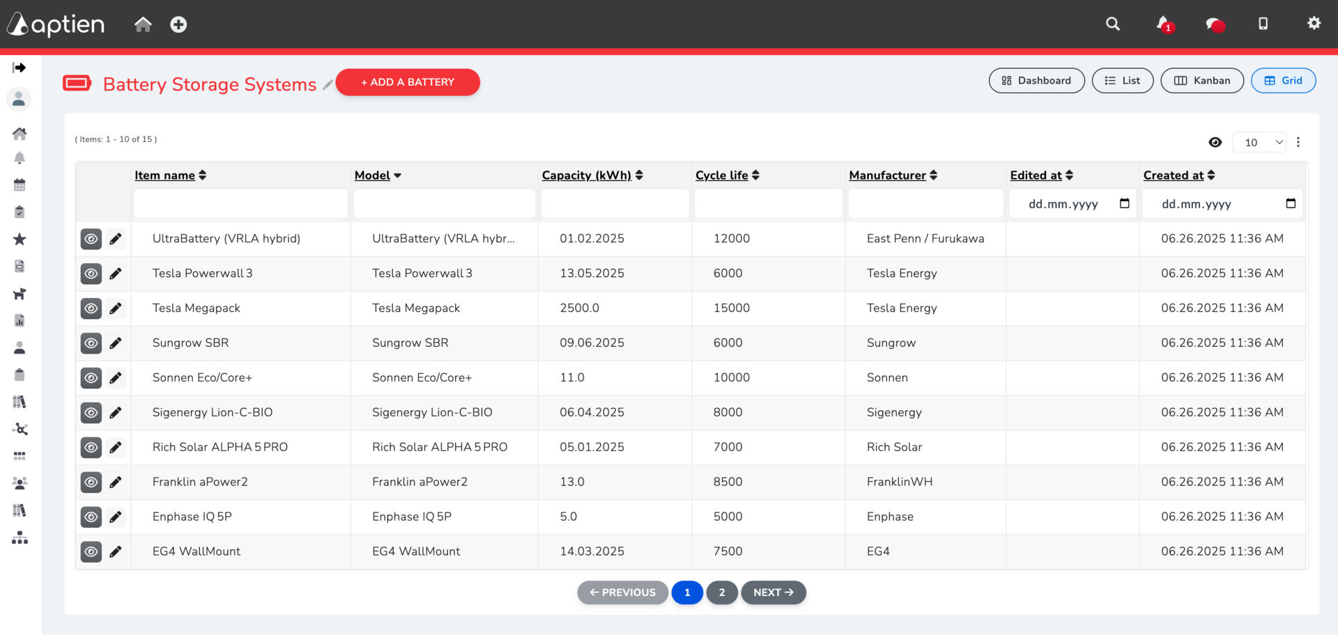Open Created at date picker calendar
Image resolution: width=1338 pixels, height=635 pixels.
[x=1291, y=203]
